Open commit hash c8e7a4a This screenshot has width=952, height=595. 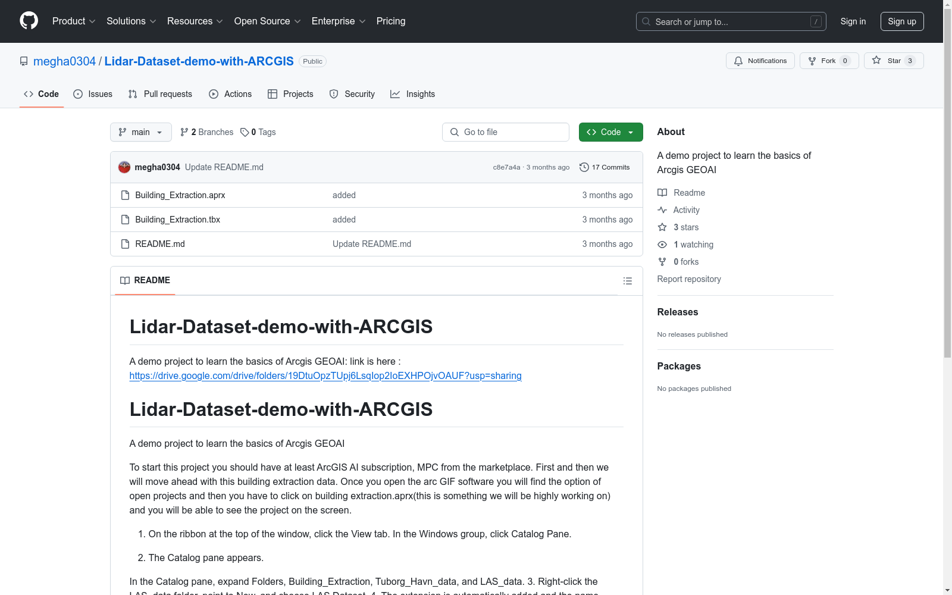tap(506, 167)
